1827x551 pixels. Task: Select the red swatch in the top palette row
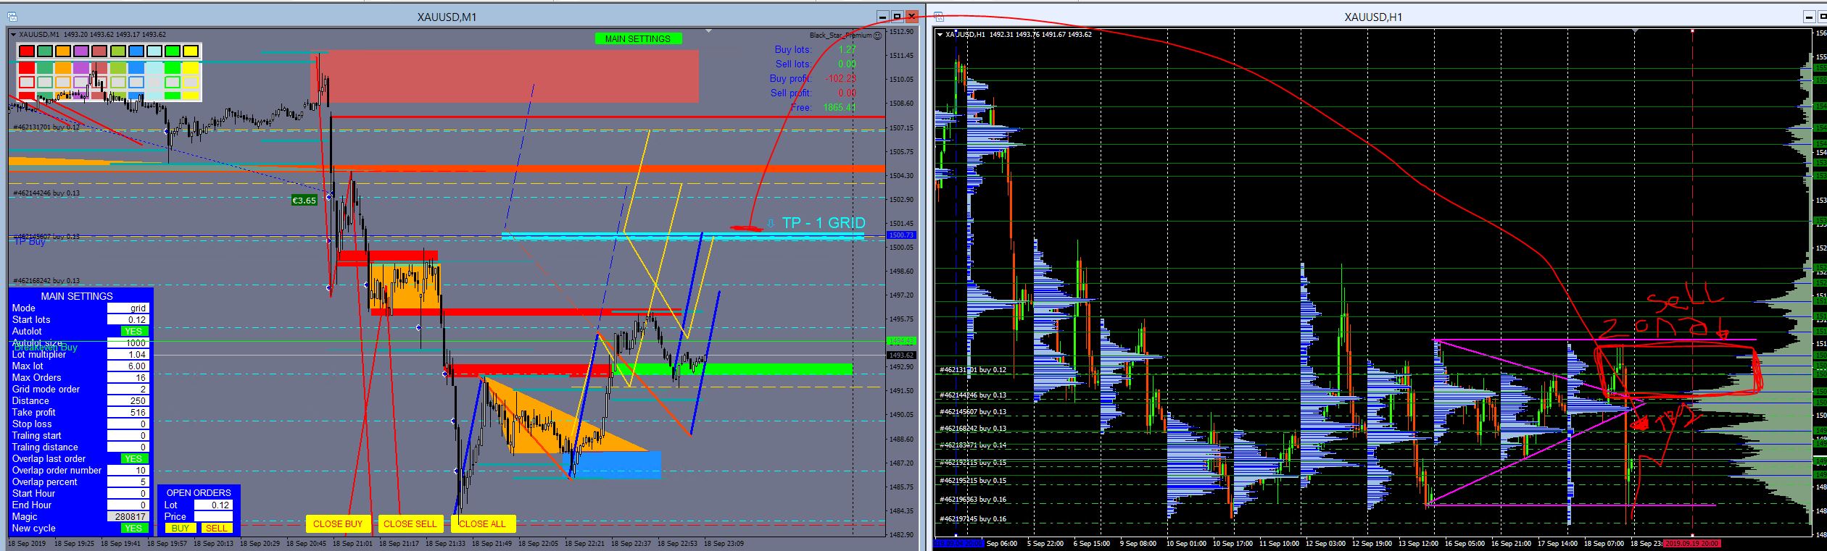pos(27,51)
